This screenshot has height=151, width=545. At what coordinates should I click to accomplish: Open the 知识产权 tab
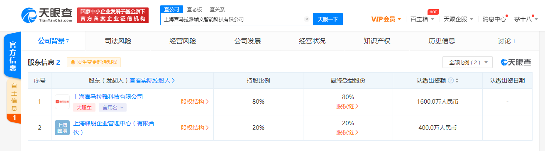[377, 41]
